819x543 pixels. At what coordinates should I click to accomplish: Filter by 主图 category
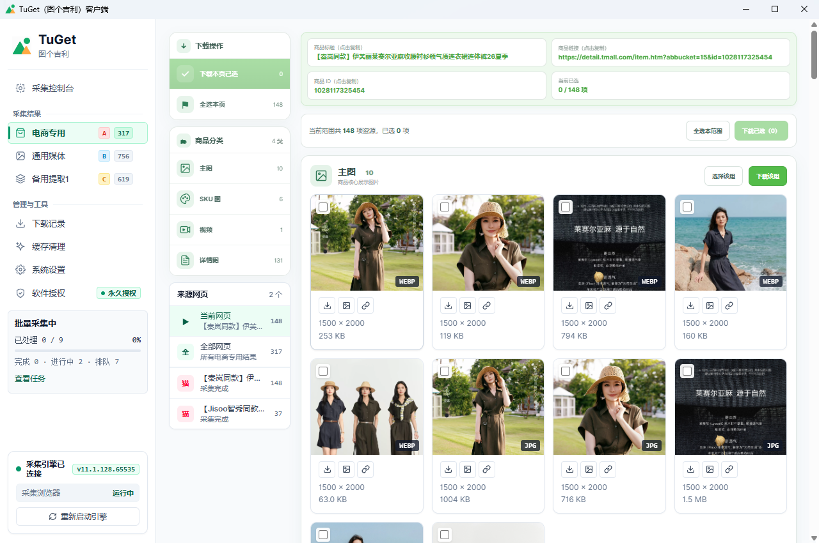pyautogui.click(x=230, y=169)
